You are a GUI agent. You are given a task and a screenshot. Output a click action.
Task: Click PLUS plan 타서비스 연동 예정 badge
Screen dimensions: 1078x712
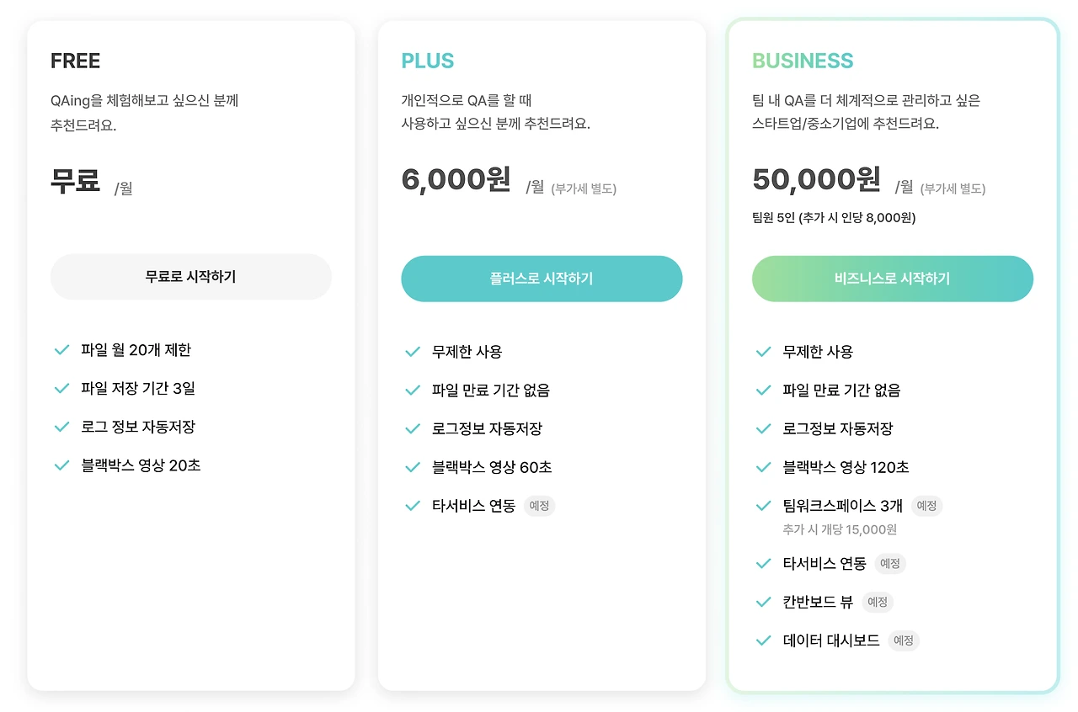[539, 506]
